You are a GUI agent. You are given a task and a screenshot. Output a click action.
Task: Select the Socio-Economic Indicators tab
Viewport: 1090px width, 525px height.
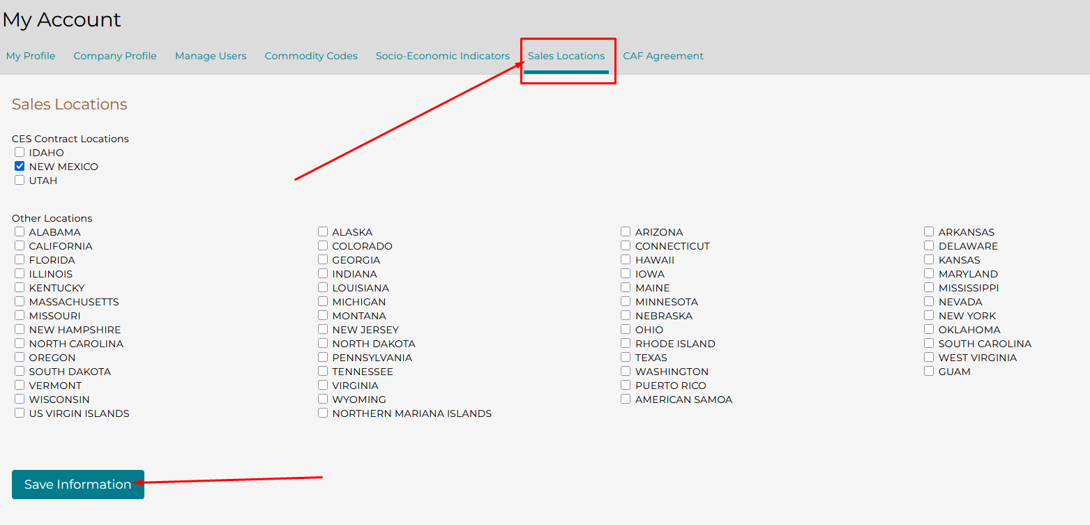point(442,56)
